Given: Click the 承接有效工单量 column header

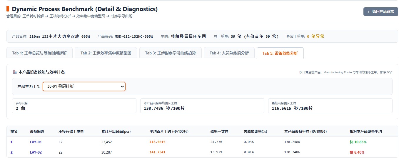Looking at the screenshot, I should point(71,132).
